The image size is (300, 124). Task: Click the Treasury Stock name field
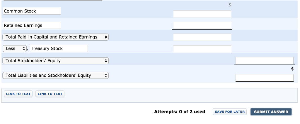tap(59, 48)
